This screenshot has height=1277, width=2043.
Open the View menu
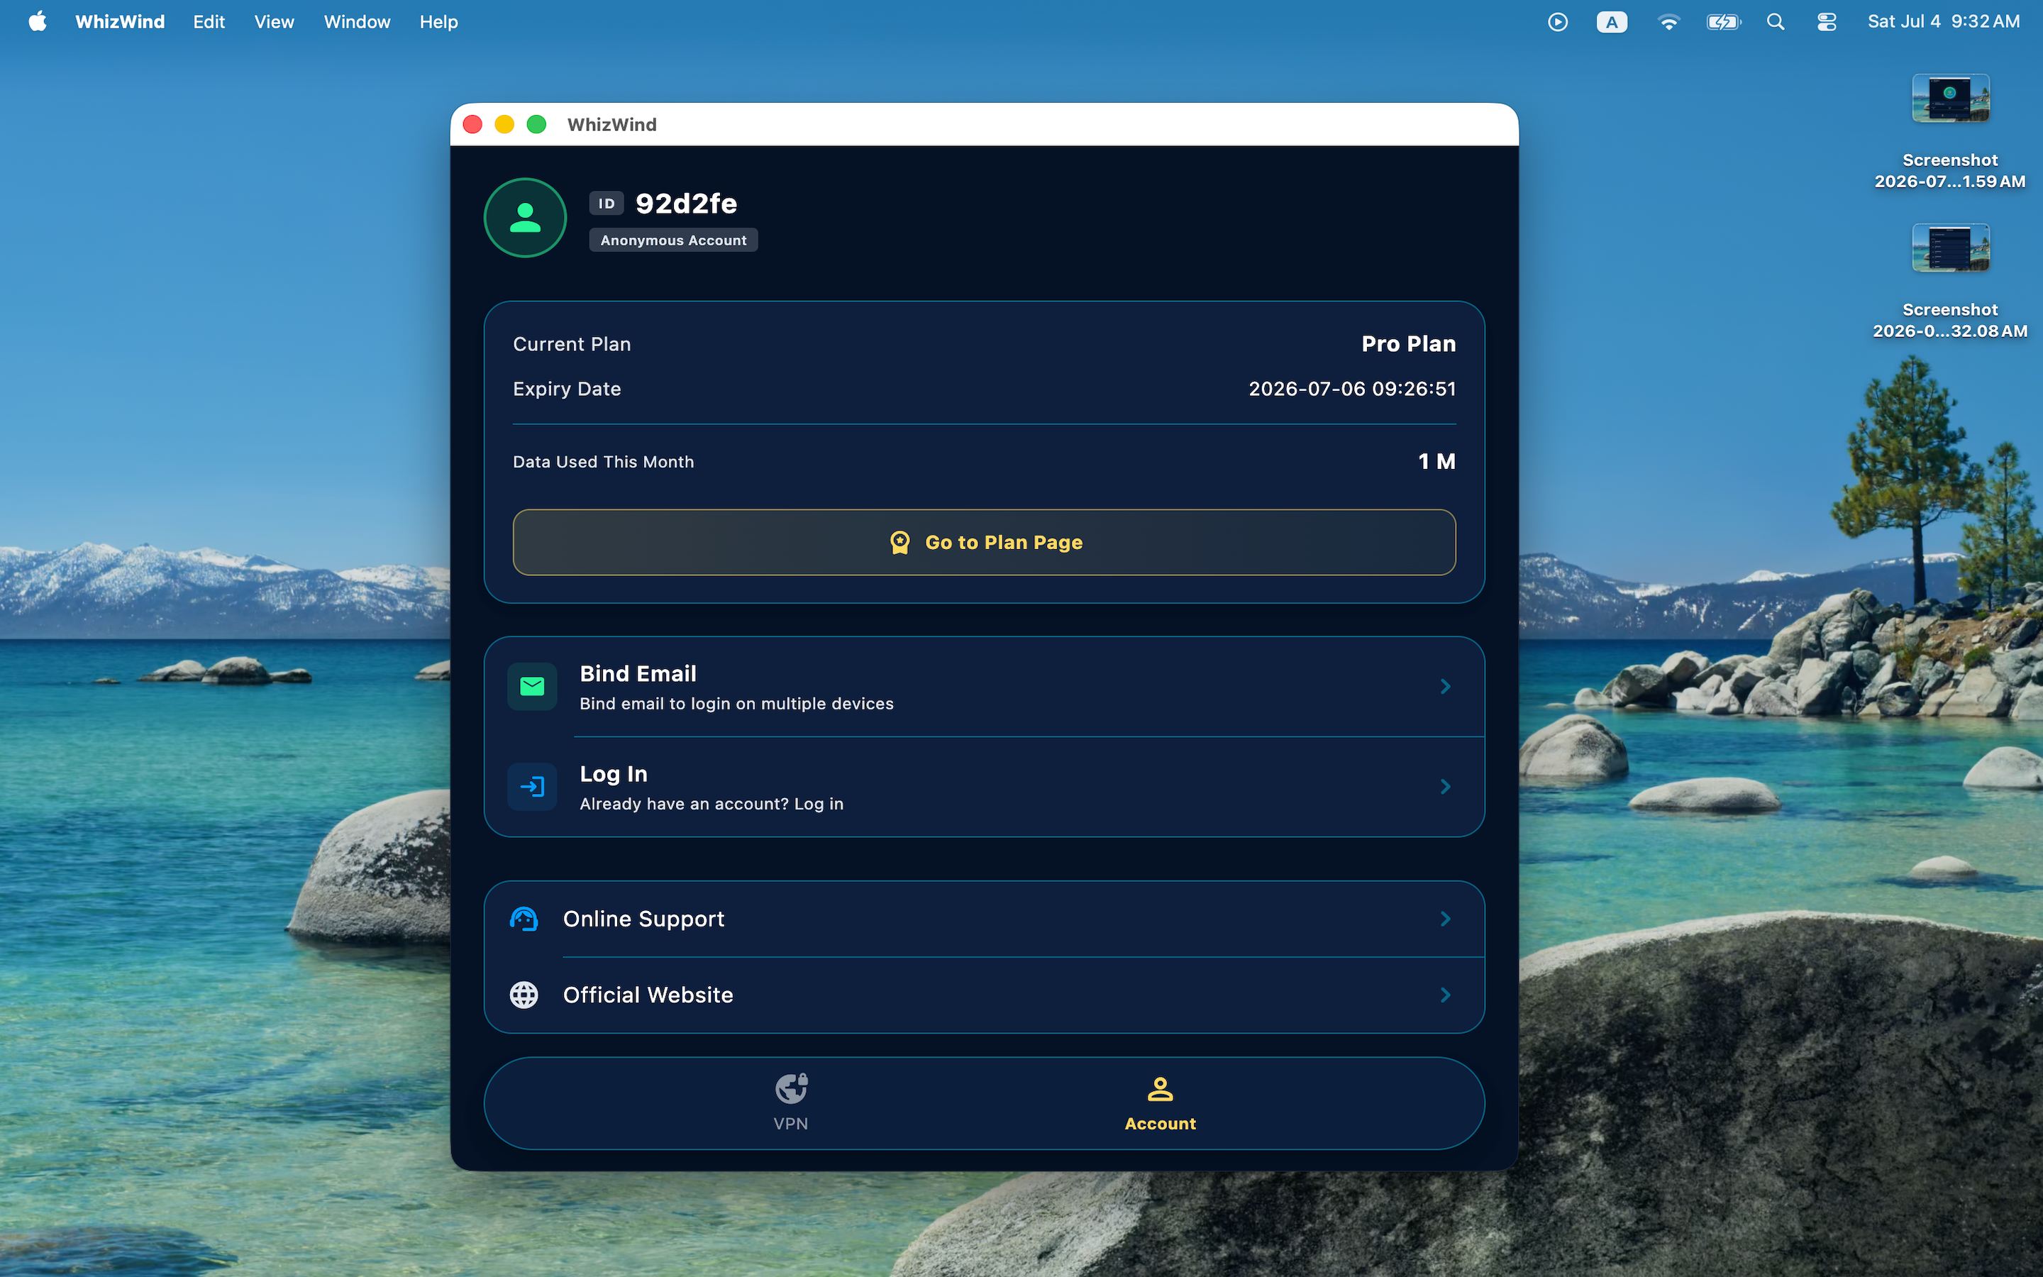pyautogui.click(x=275, y=22)
